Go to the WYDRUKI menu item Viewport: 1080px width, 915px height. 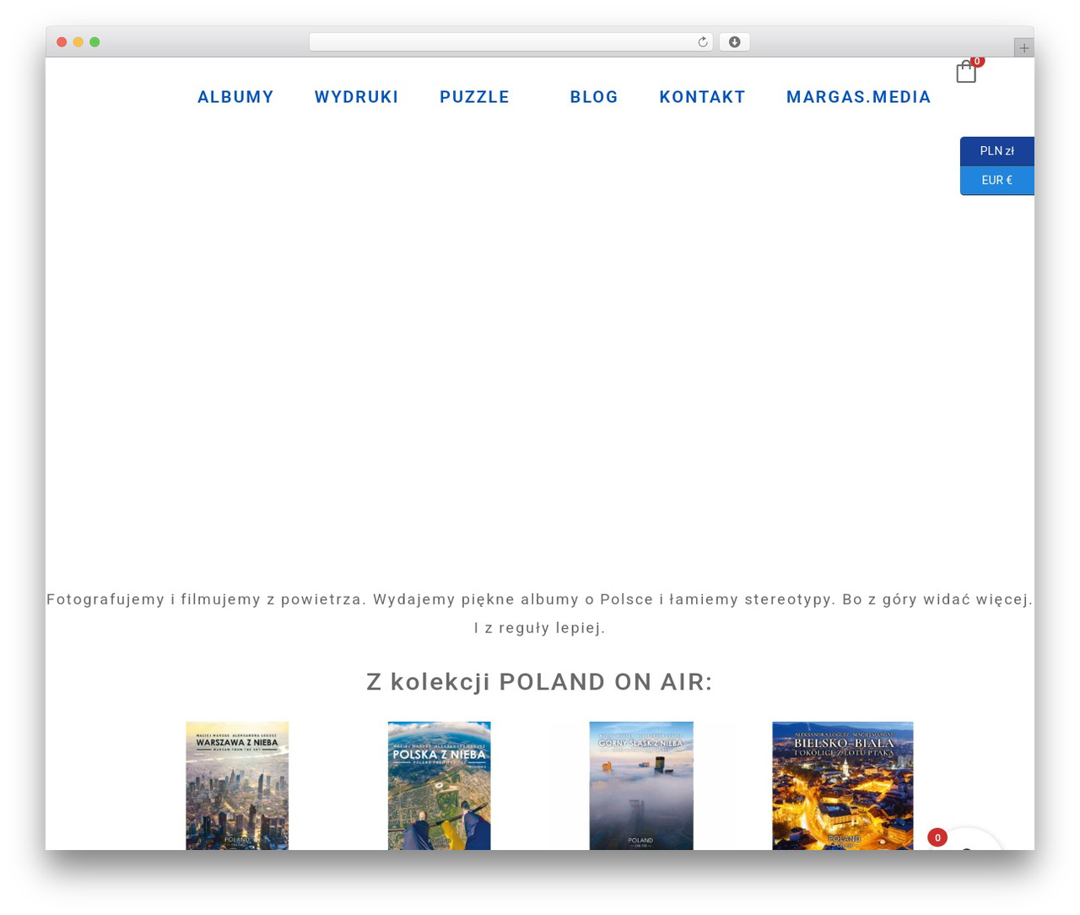(x=357, y=97)
